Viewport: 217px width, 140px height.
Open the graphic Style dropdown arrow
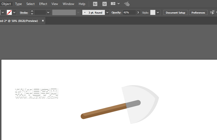pyautogui.click(x=158, y=13)
